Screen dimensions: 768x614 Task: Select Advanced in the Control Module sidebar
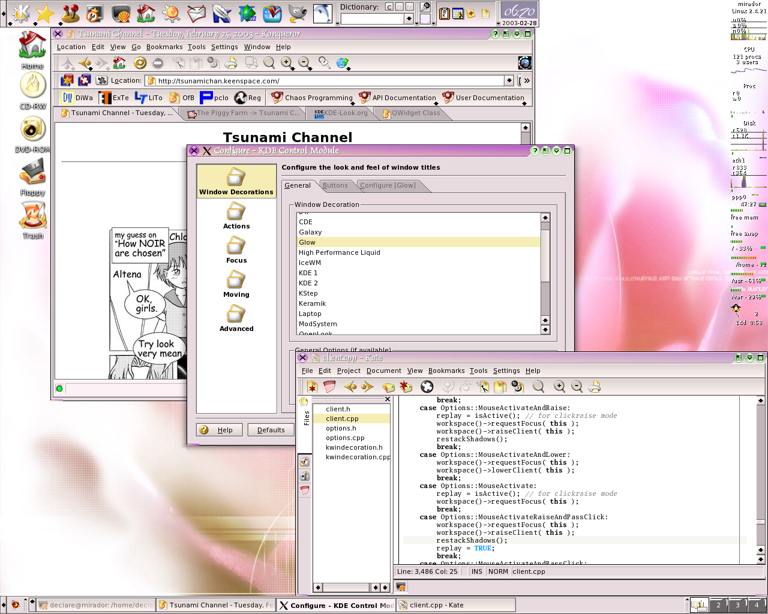[x=236, y=318]
